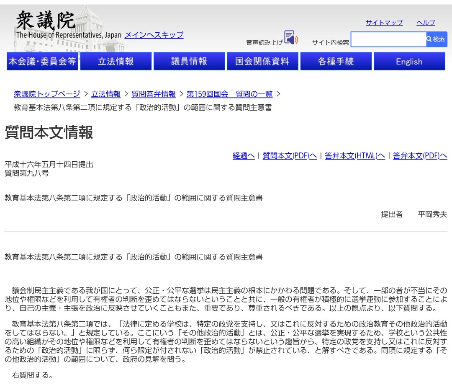Click the audio read-aloud speaker icon
Image resolution: width=452 pixels, height=385 pixels.
tap(291, 38)
